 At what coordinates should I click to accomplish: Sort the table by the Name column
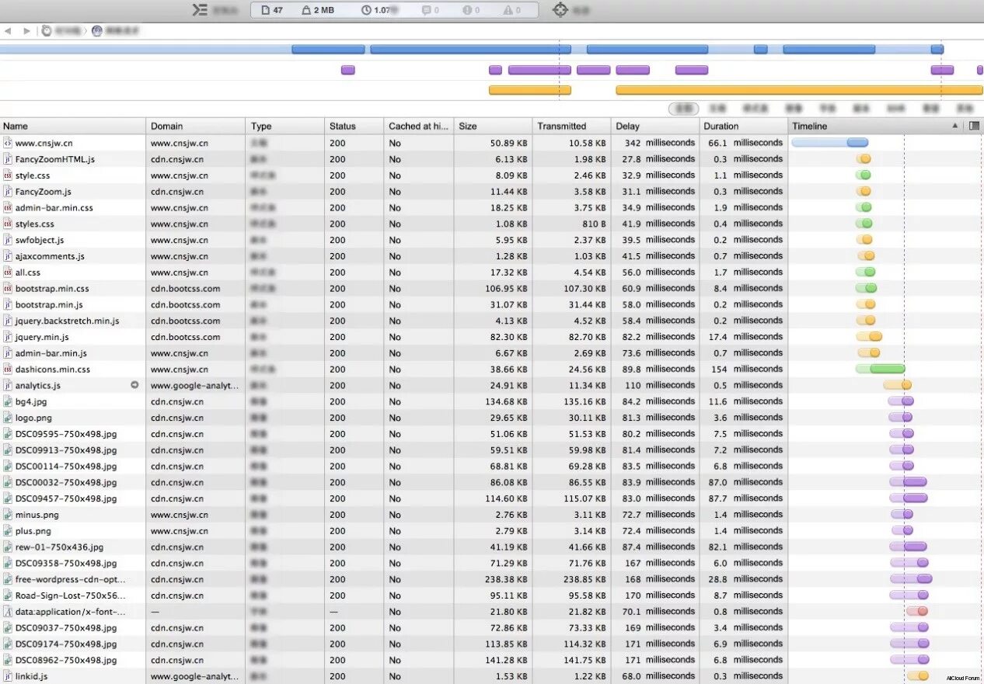73,126
